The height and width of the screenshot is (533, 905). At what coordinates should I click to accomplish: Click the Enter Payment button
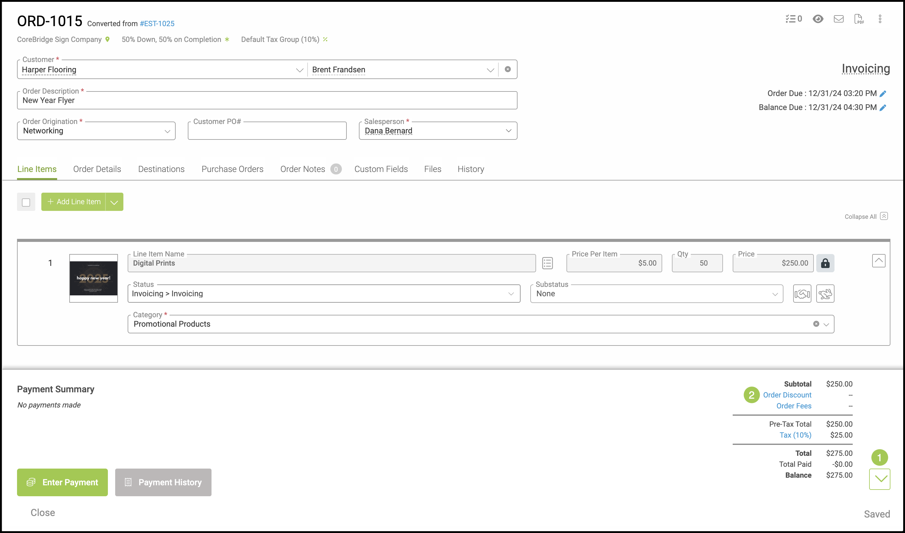[x=63, y=482]
